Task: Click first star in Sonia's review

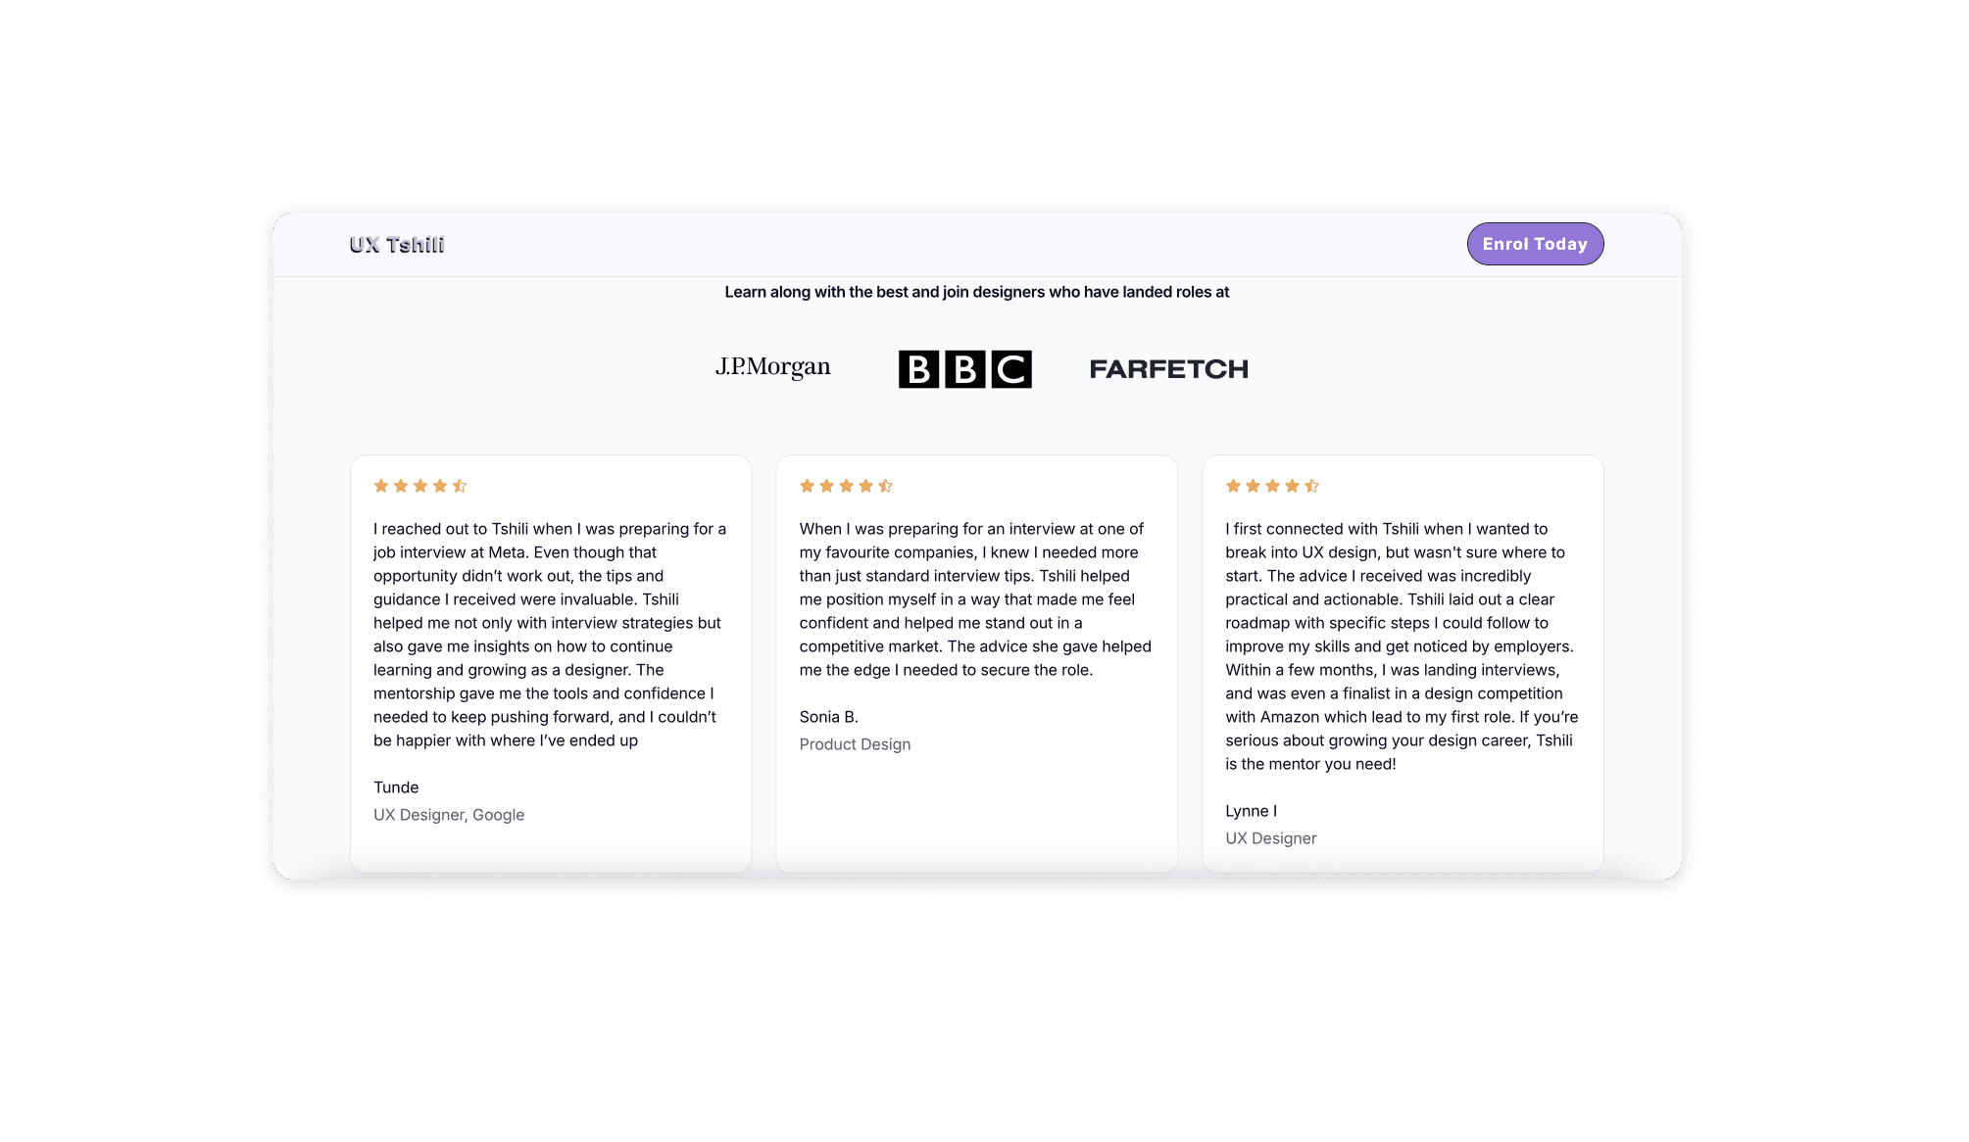Action: click(808, 486)
